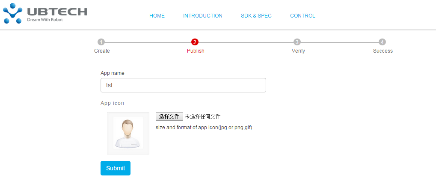
Task: Click the UBTECH logo
Action: click(x=45, y=13)
